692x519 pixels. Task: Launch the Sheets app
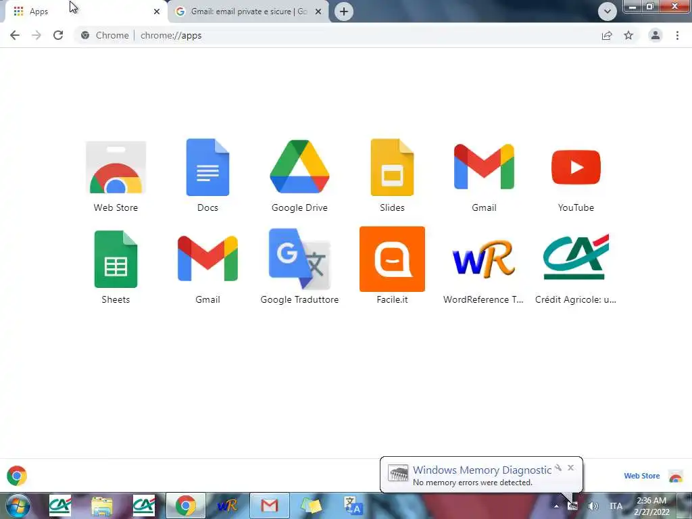tap(116, 259)
